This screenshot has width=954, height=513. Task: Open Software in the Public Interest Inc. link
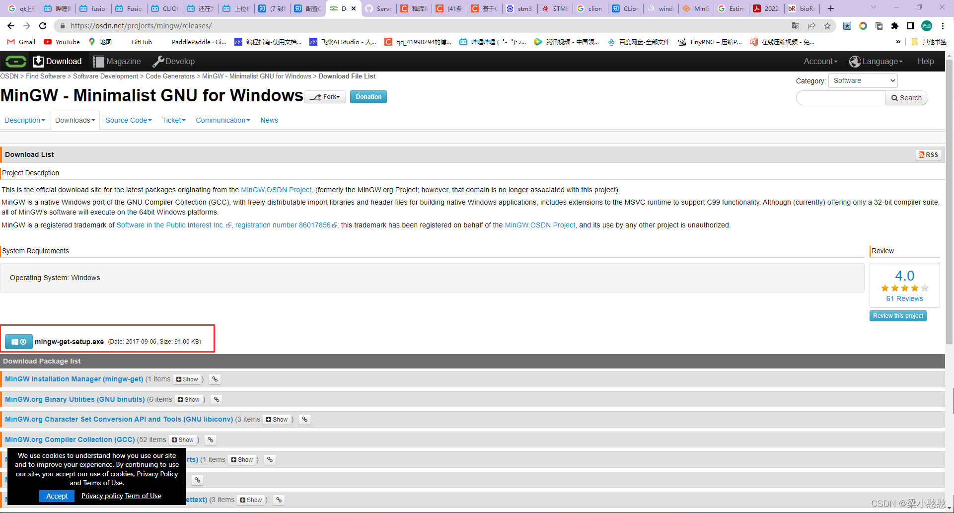170,225
